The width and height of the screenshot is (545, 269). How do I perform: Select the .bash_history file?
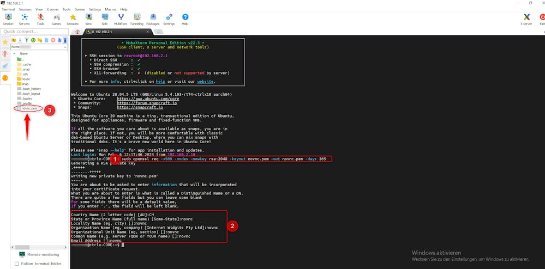point(28,89)
